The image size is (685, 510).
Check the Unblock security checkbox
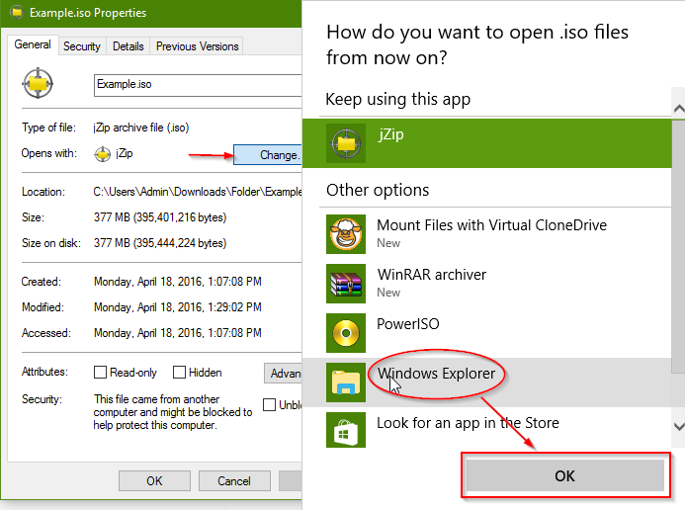point(270,404)
